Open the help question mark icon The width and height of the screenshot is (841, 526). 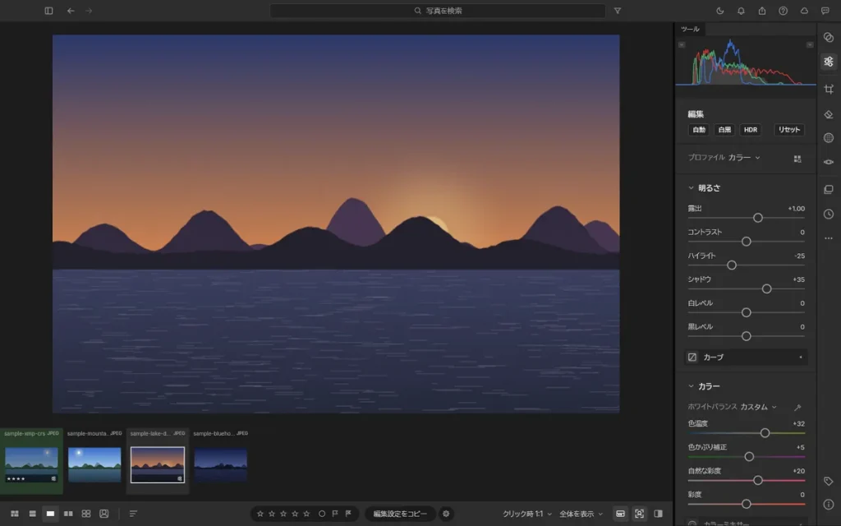(783, 11)
